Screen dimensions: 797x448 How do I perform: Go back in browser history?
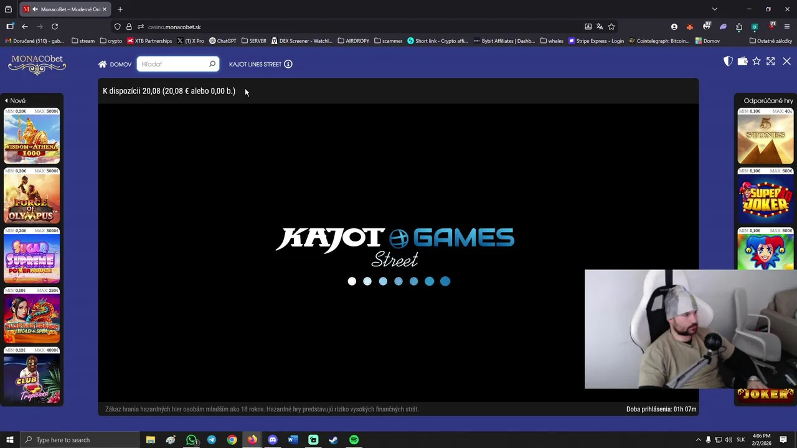pyautogui.click(x=25, y=27)
